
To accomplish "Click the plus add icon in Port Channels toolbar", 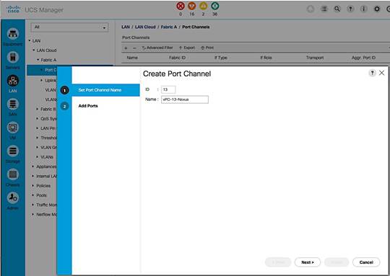I will 126,48.
